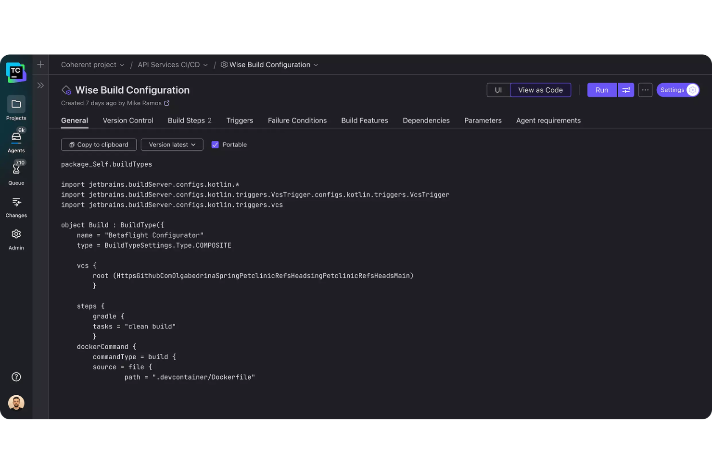Open run custom build options beside Run

[x=625, y=90]
